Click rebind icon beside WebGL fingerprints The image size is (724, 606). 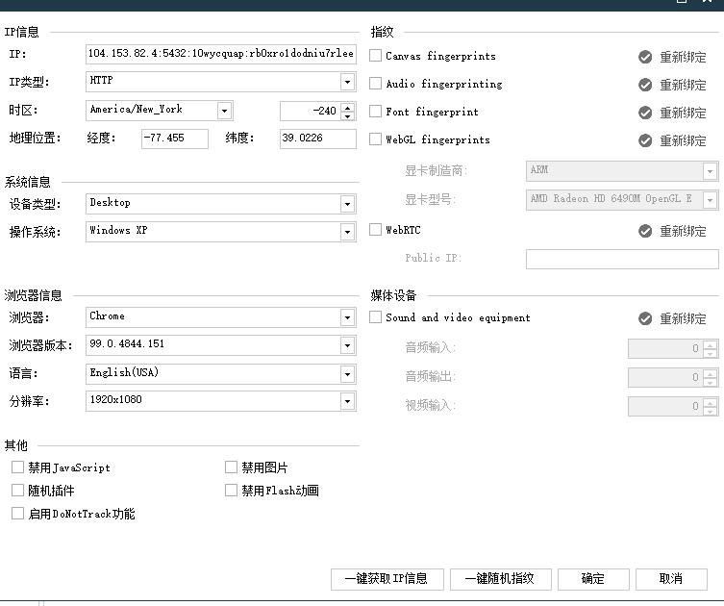pos(644,140)
